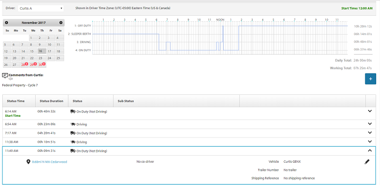Click the Start Time: 12:00 AM label
The image size is (380, 185).
point(357,8)
